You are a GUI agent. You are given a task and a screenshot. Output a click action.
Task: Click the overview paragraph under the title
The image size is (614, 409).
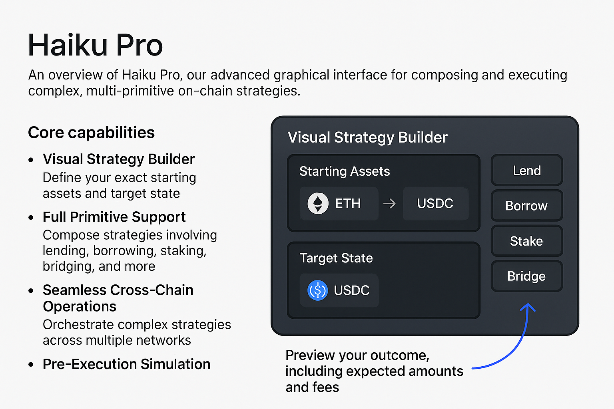(297, 83)
